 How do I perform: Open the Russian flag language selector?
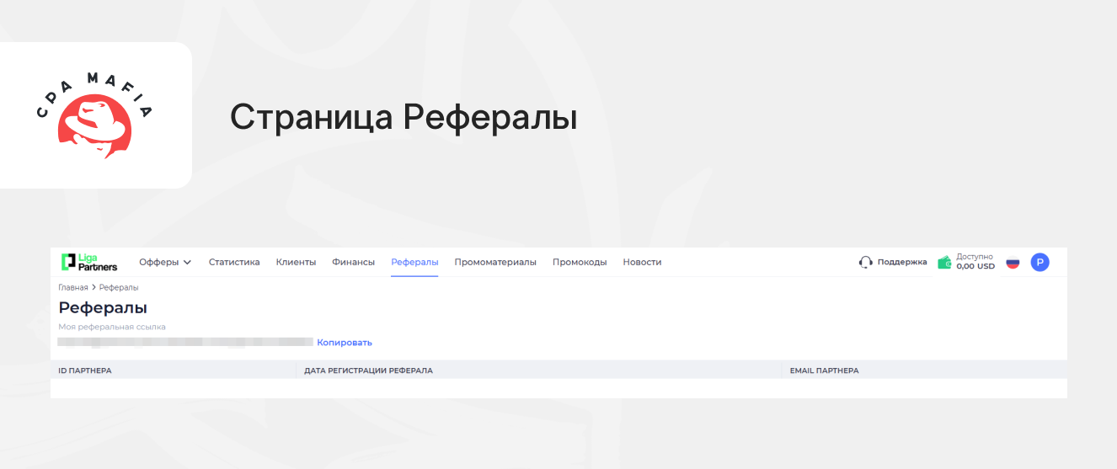1013,263
